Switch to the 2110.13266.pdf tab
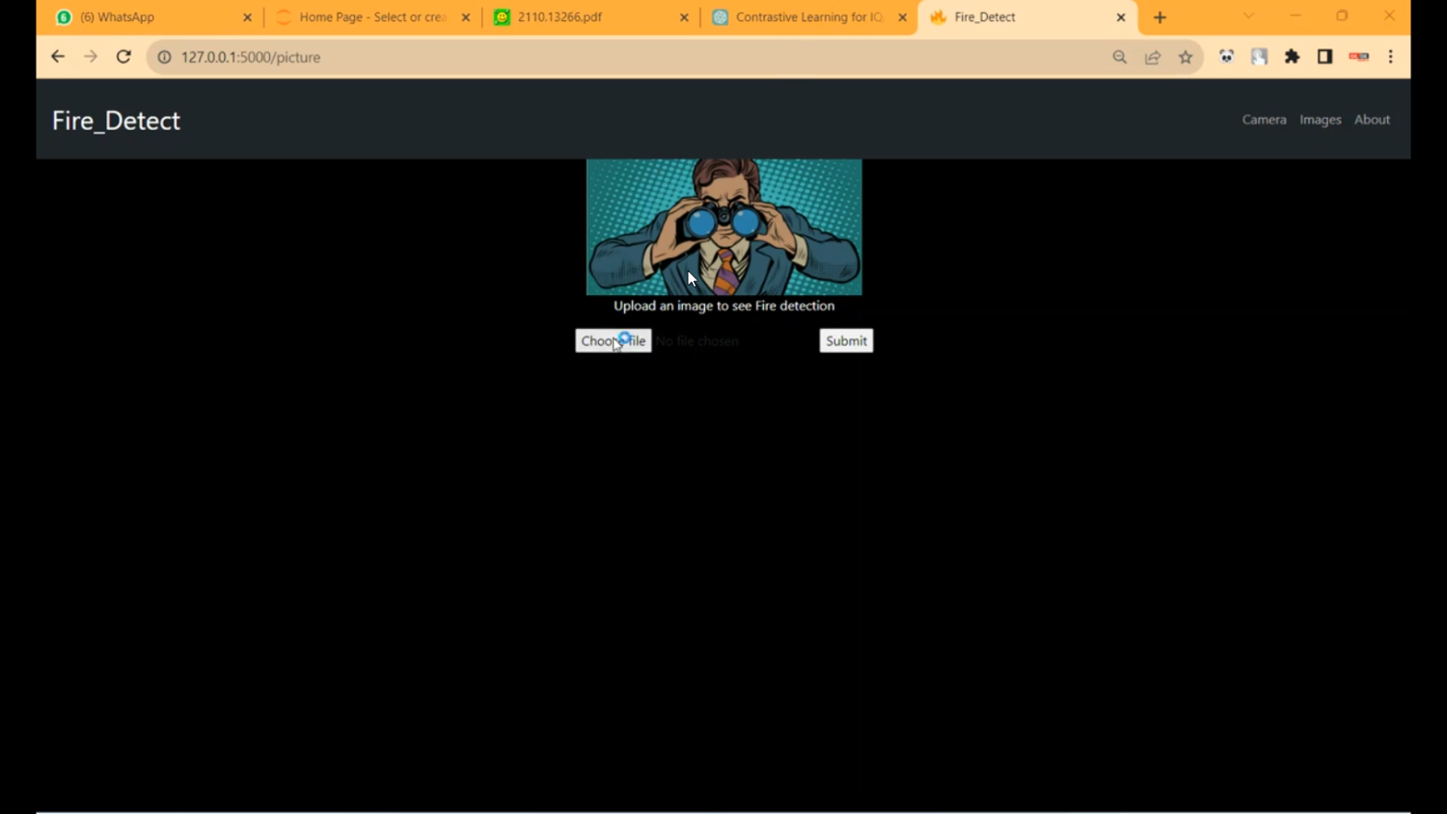This screenshot has width=1447, height=814. coord(590,17)
